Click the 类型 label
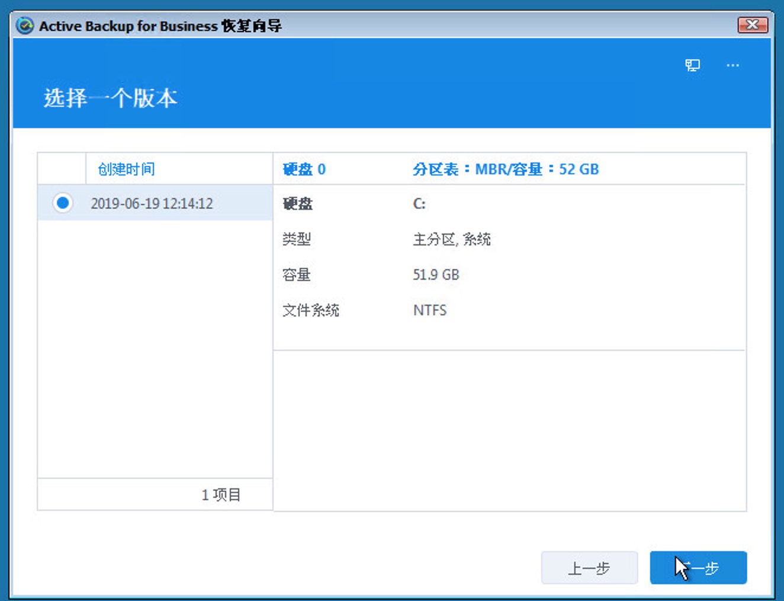784x601 pixels. tap(297, 239)
